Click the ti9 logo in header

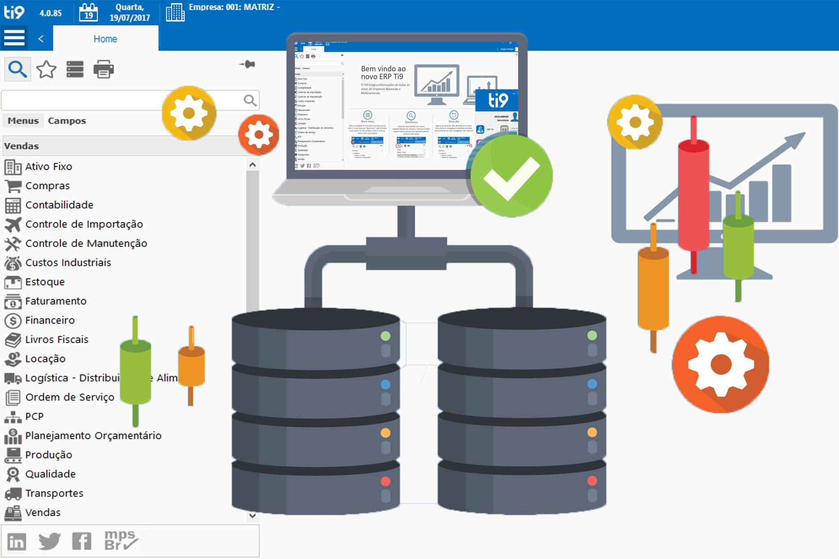[x=14, y=12]
